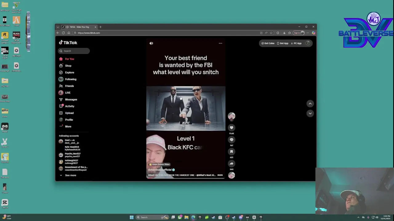The width and height of the screenshot is (394, 221).
Task: Click the PC App download button
Action: click(x=296, y=43)
